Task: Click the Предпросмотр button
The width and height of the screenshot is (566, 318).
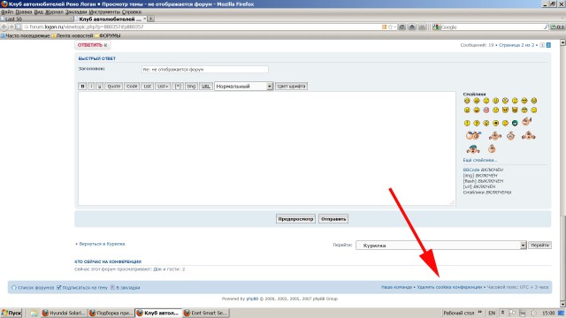Action: pos(295,219)
